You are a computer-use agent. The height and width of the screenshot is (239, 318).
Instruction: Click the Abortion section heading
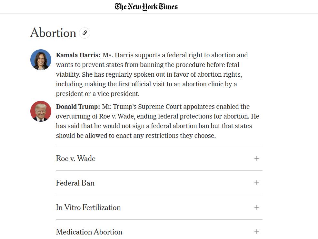53,33
